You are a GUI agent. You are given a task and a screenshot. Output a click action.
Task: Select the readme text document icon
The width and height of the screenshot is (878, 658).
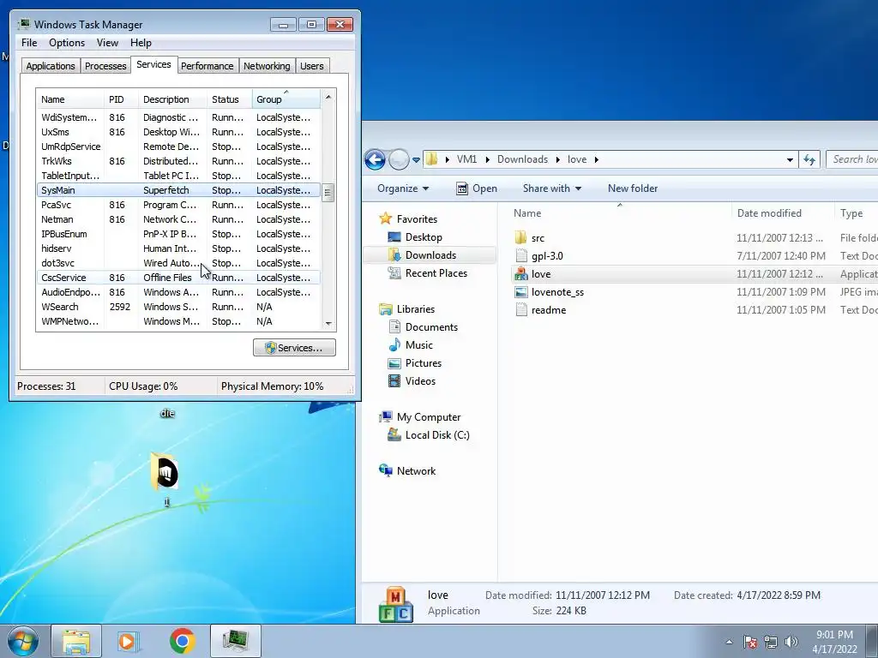coord(521,309)
